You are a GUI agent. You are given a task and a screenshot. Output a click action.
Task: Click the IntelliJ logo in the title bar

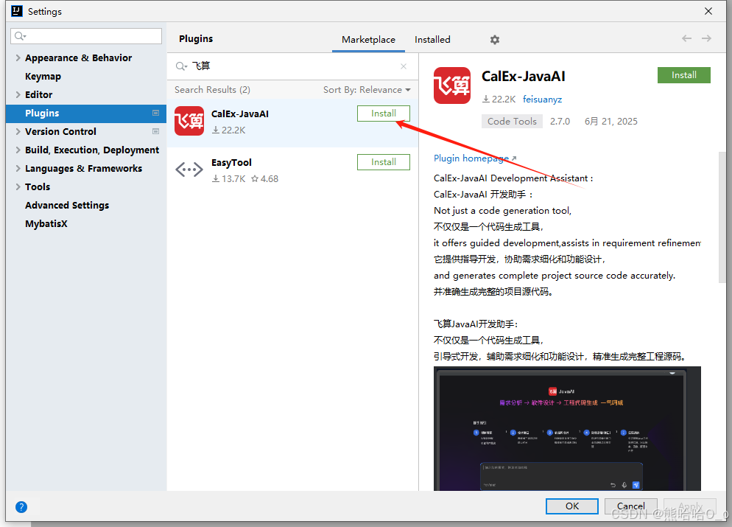[17, 11]
